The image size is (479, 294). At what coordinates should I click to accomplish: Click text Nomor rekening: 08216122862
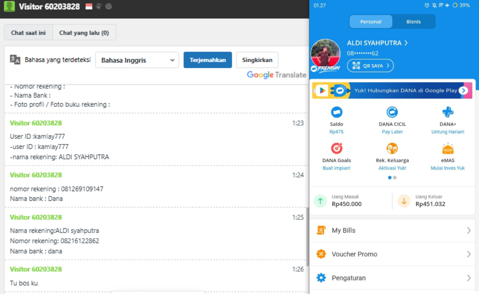55,241
